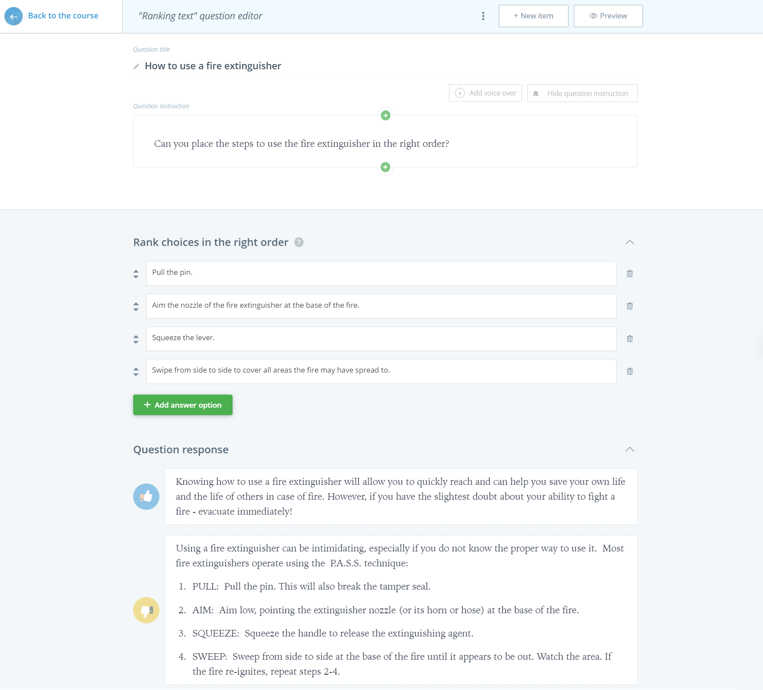Click the back arrow circle icon
The width and height of the screenshot is (763, 690).
tap(14, 16)
